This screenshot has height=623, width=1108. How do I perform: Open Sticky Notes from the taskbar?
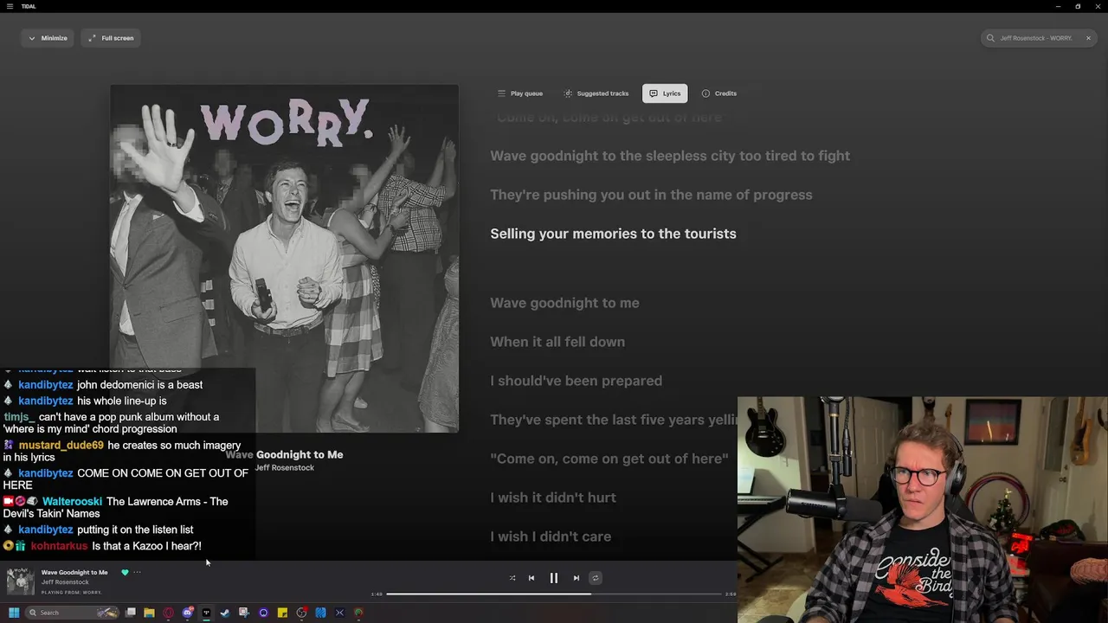pyautogui.click(x=282, y=613)
